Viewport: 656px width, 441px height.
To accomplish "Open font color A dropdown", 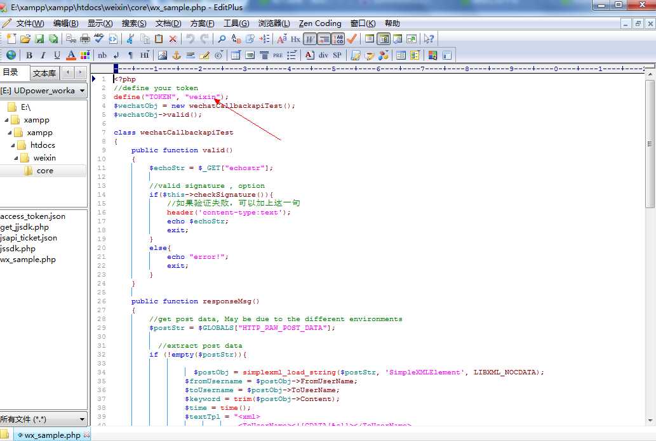I will [x=71, y=55].
